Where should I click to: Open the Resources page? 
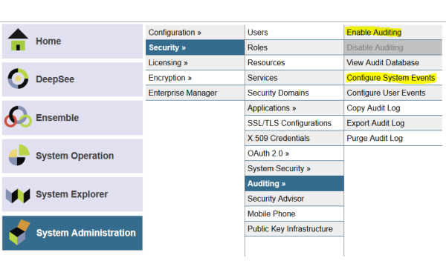[294, 62]
